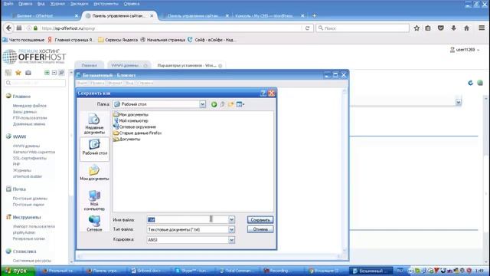
Task: Click the OfferHost sidebar search field
Action: point(35,83)
